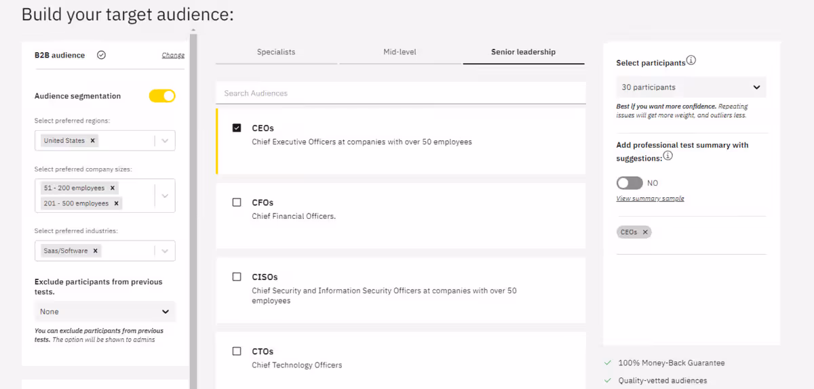
Task: Switch to the Specialists tab
Action: click(x=276, y=52)
